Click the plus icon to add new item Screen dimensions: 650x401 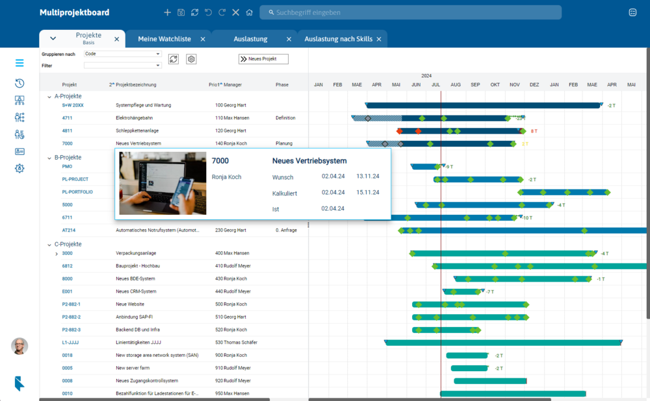167,12
